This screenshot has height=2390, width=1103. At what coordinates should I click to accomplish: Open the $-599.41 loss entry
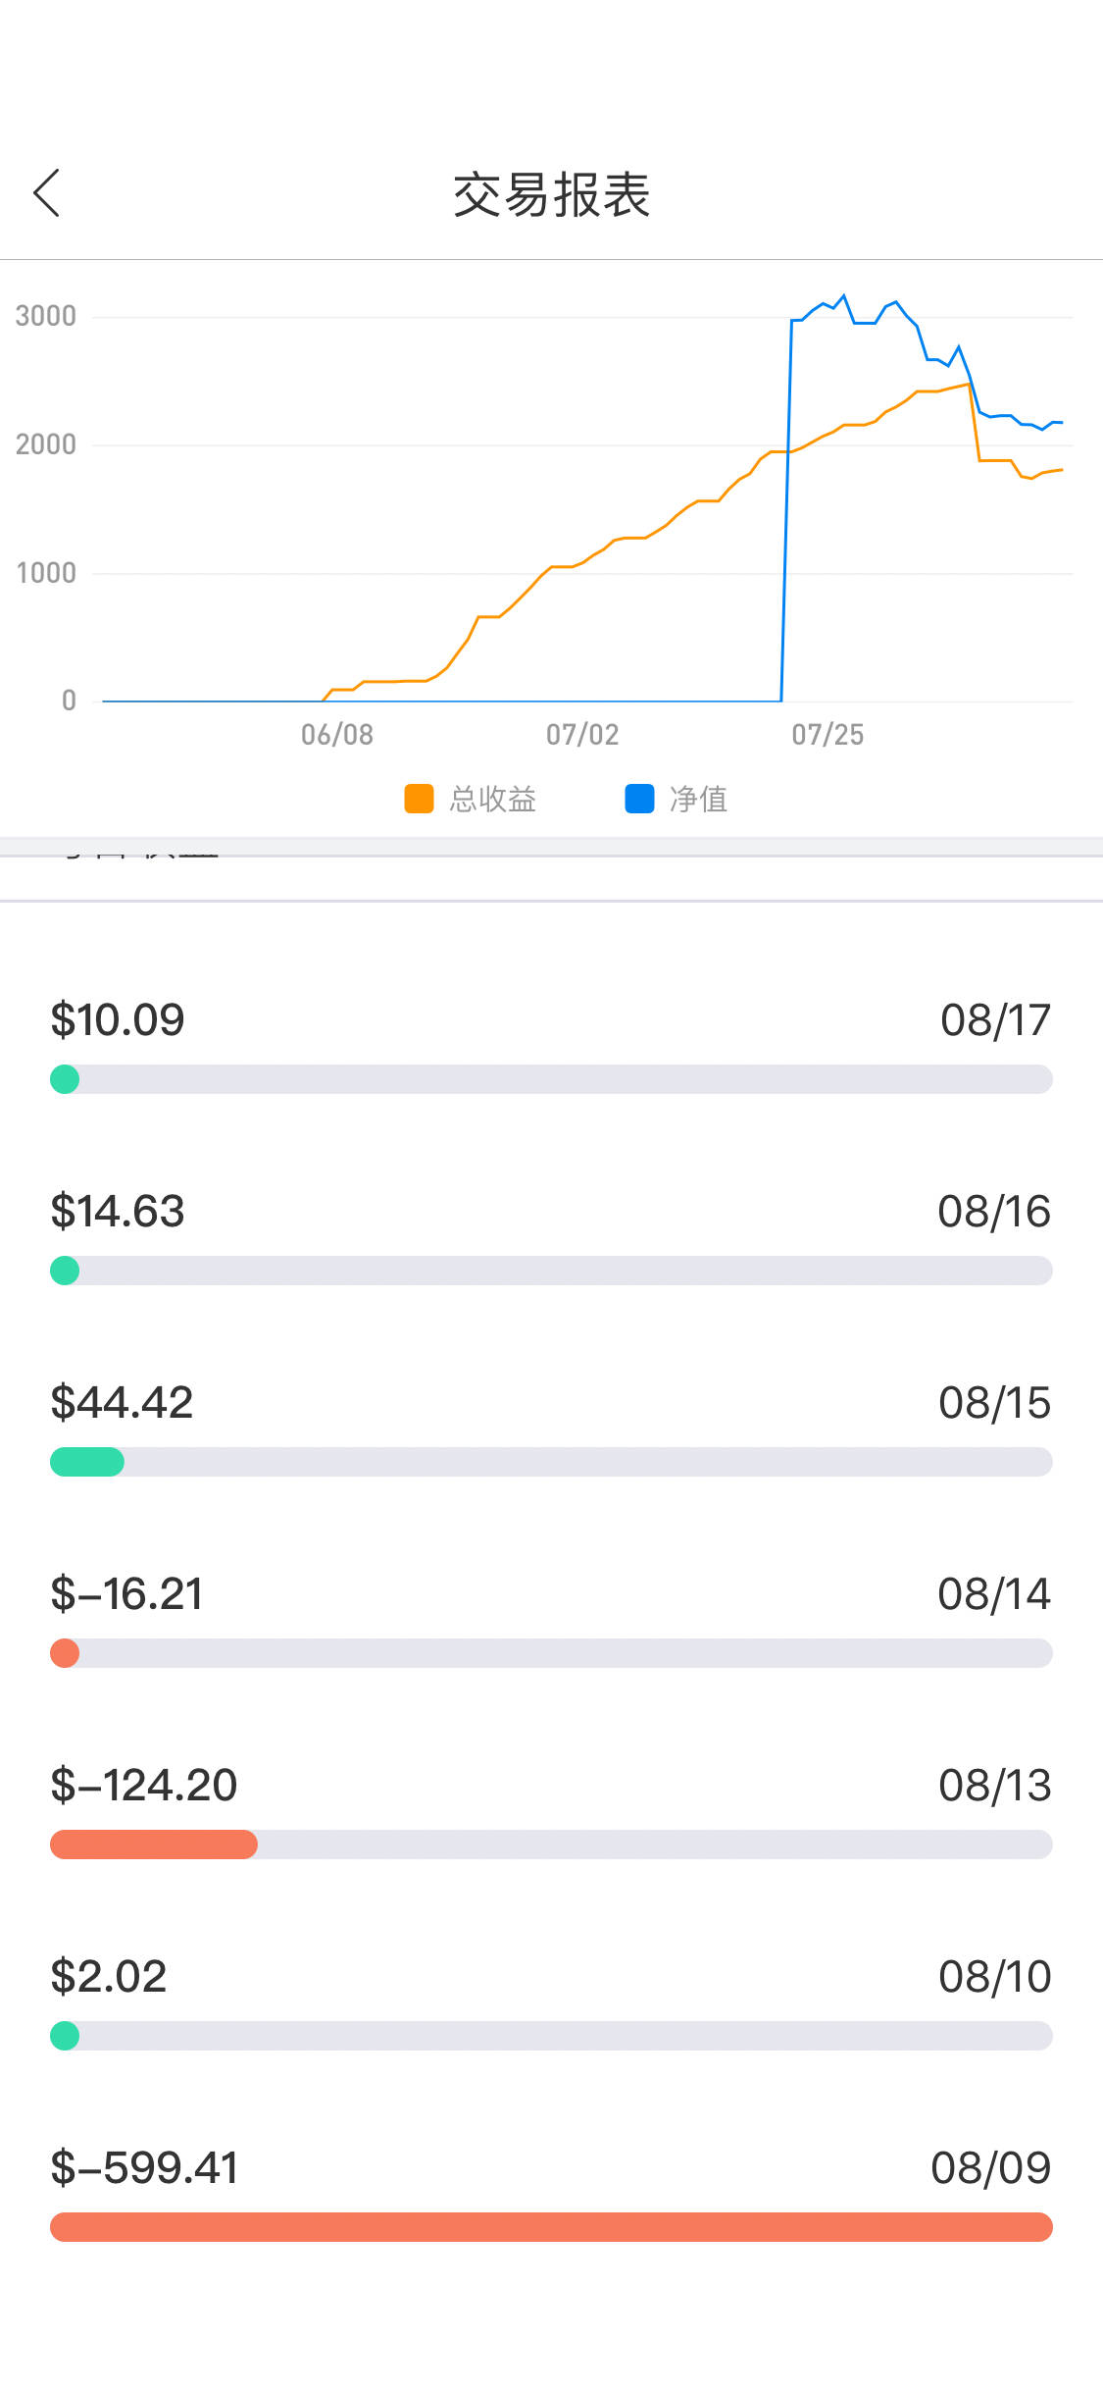144,2168
